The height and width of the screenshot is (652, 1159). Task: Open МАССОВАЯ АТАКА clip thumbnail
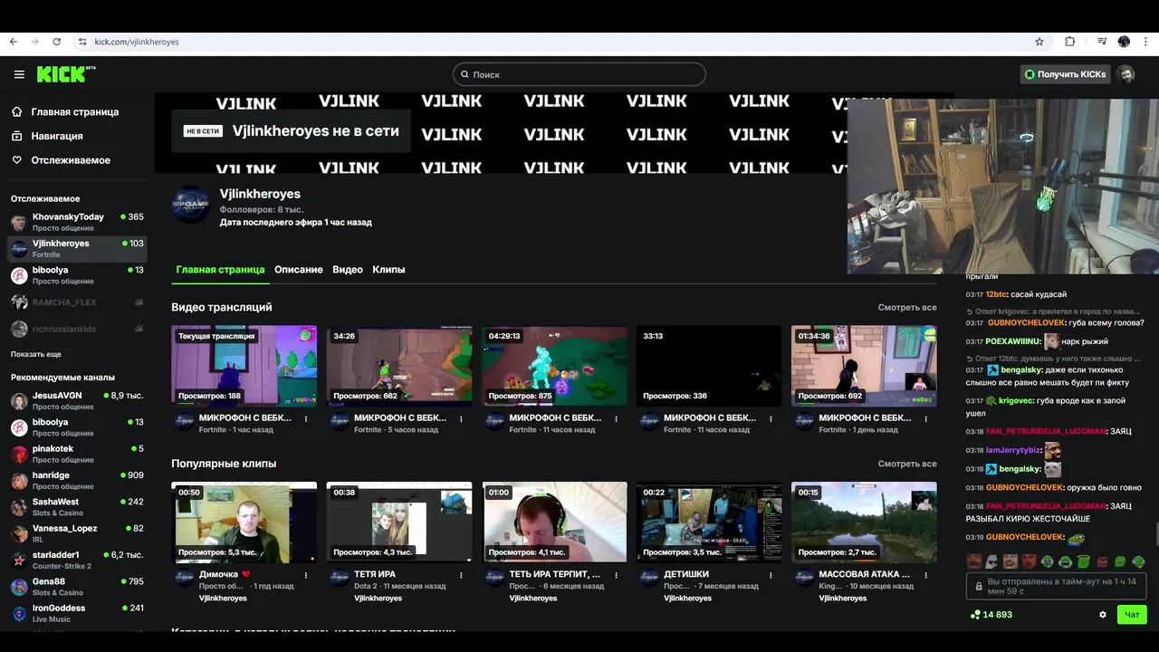[x=864, y=523]
